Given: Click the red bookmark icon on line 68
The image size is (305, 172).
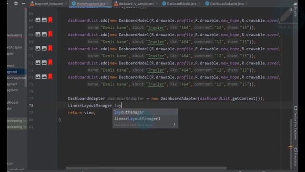Looking at the screenshot, I should (x=51, y=34).
